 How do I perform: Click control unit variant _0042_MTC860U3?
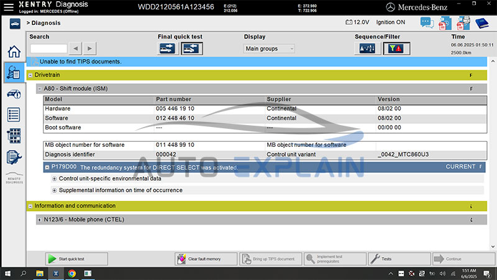403,154
